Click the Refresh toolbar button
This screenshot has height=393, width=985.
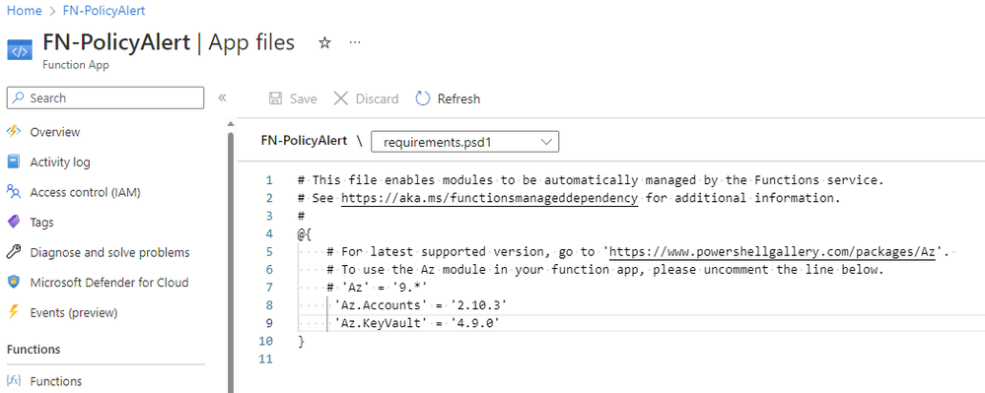(x=448, y=98)
